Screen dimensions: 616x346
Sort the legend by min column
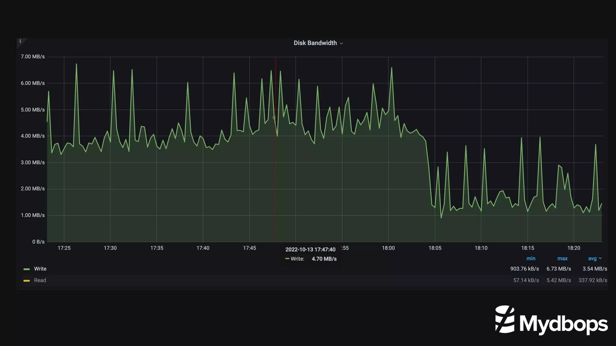[x=531, y=259]
